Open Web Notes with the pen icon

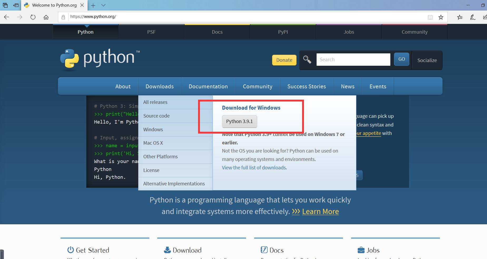coord(472,17)
